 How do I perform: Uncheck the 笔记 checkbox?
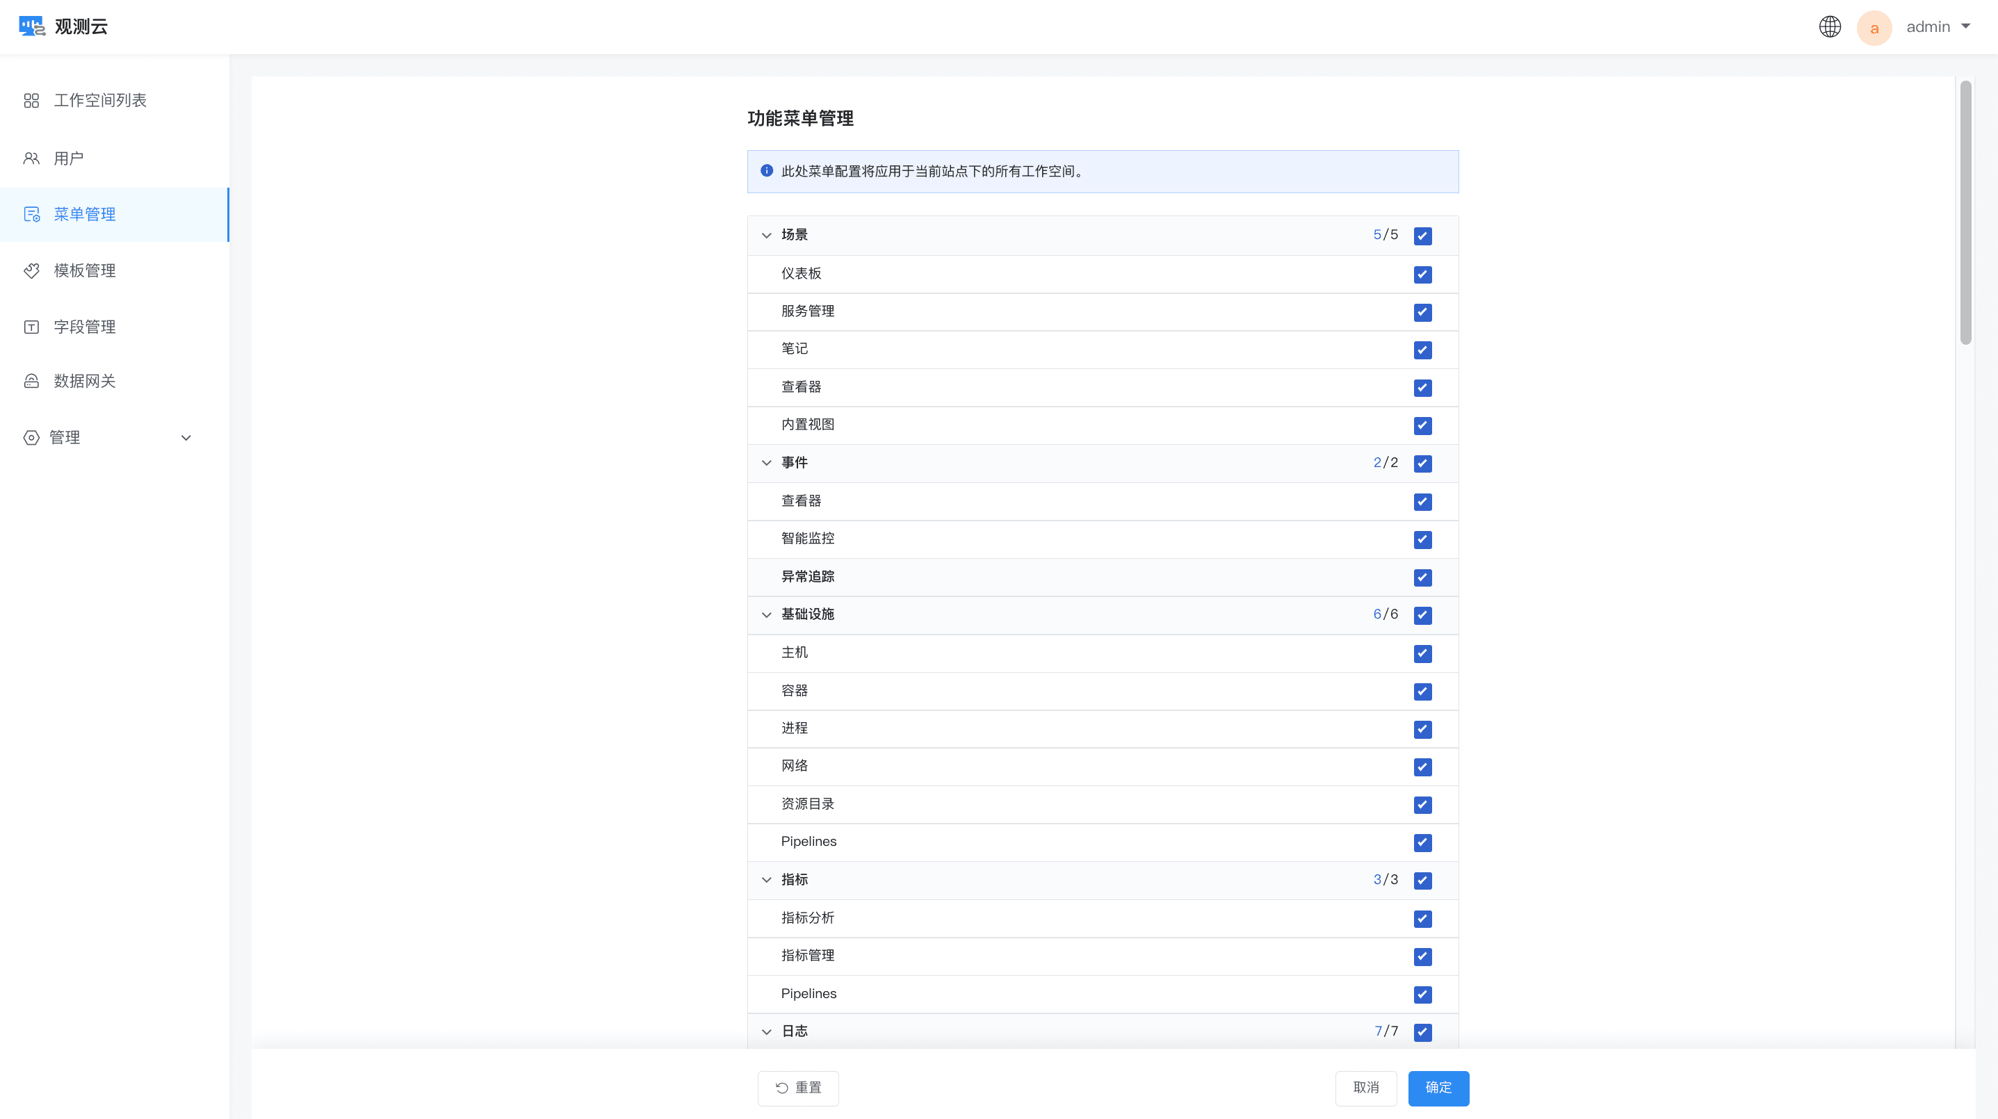1422,350
